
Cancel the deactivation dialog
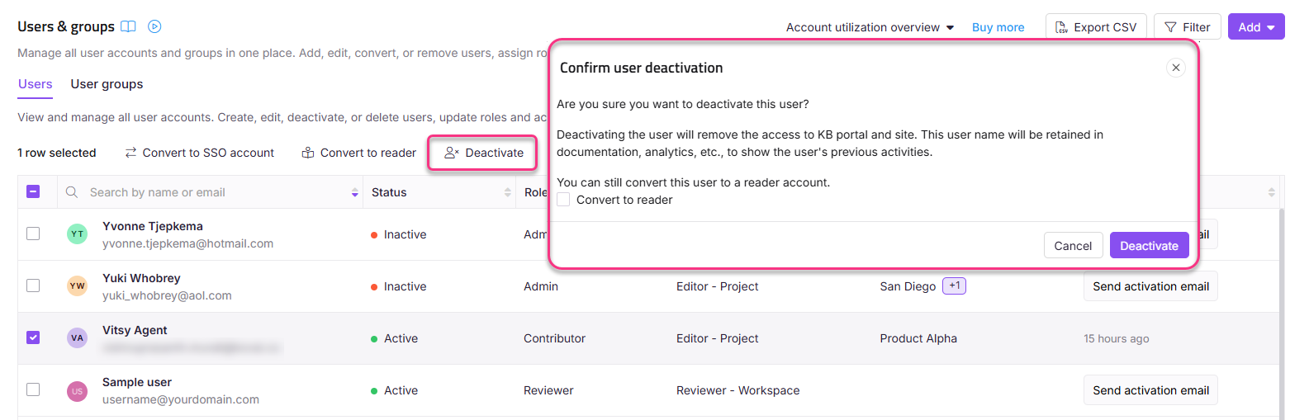1073,246
